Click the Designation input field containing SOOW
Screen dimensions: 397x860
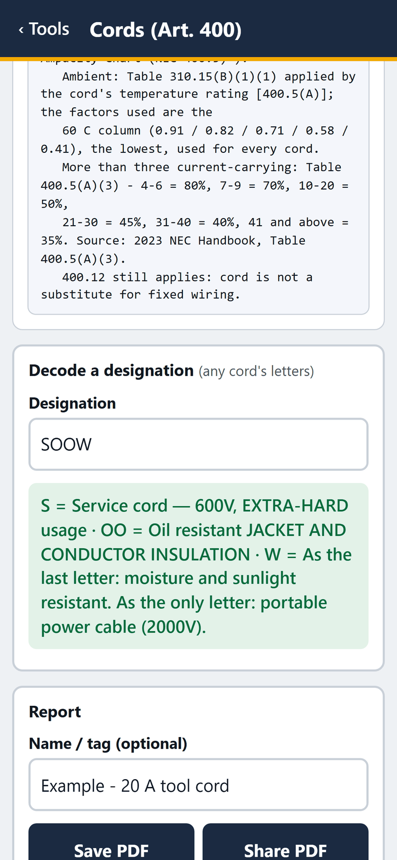tap(198, 444)
